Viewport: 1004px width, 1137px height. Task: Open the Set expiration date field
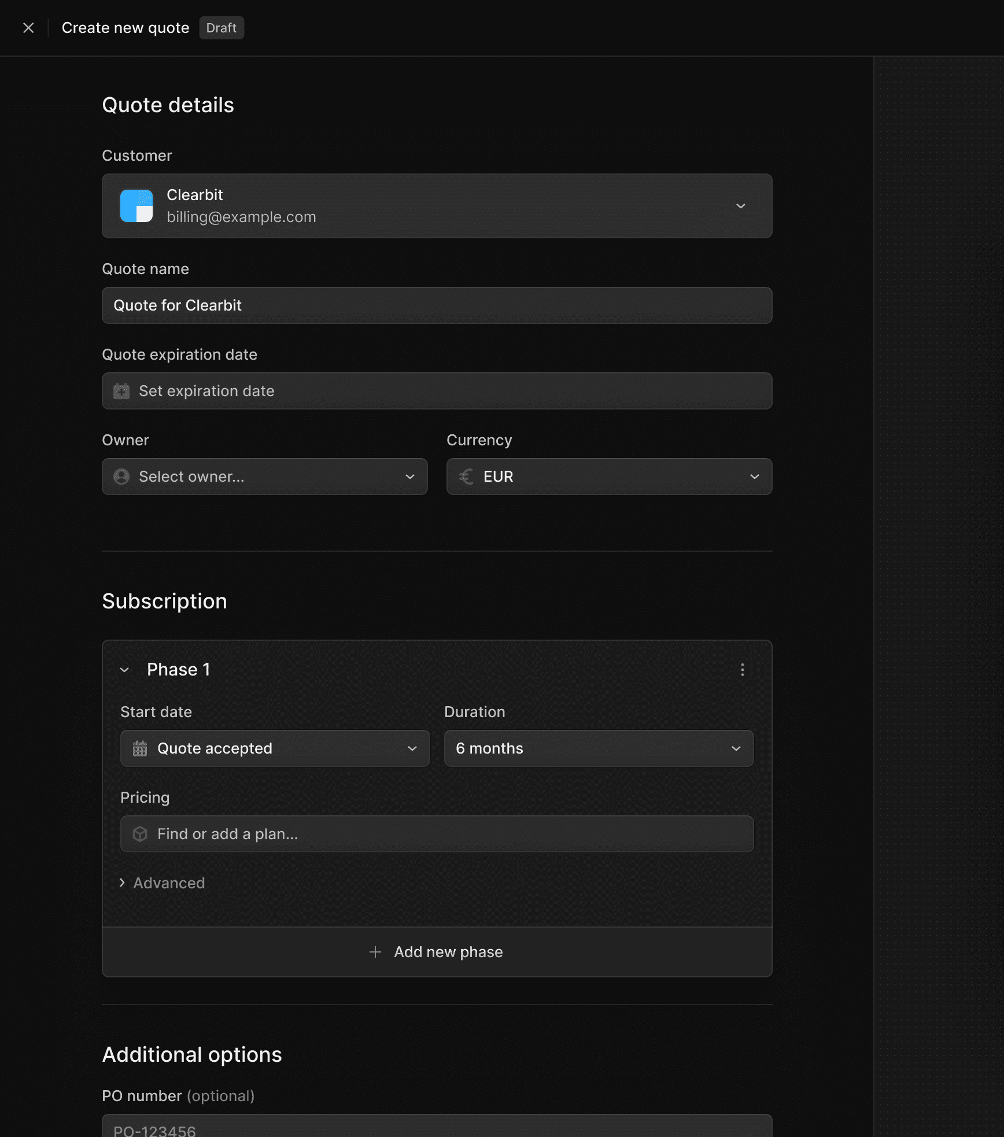tap(437, 391)
